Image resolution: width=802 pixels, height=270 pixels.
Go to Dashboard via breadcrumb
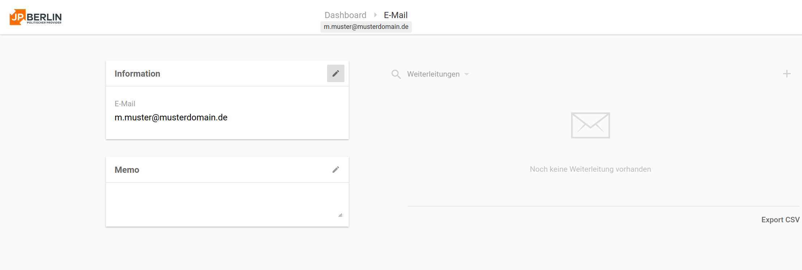tap(345, 15)
